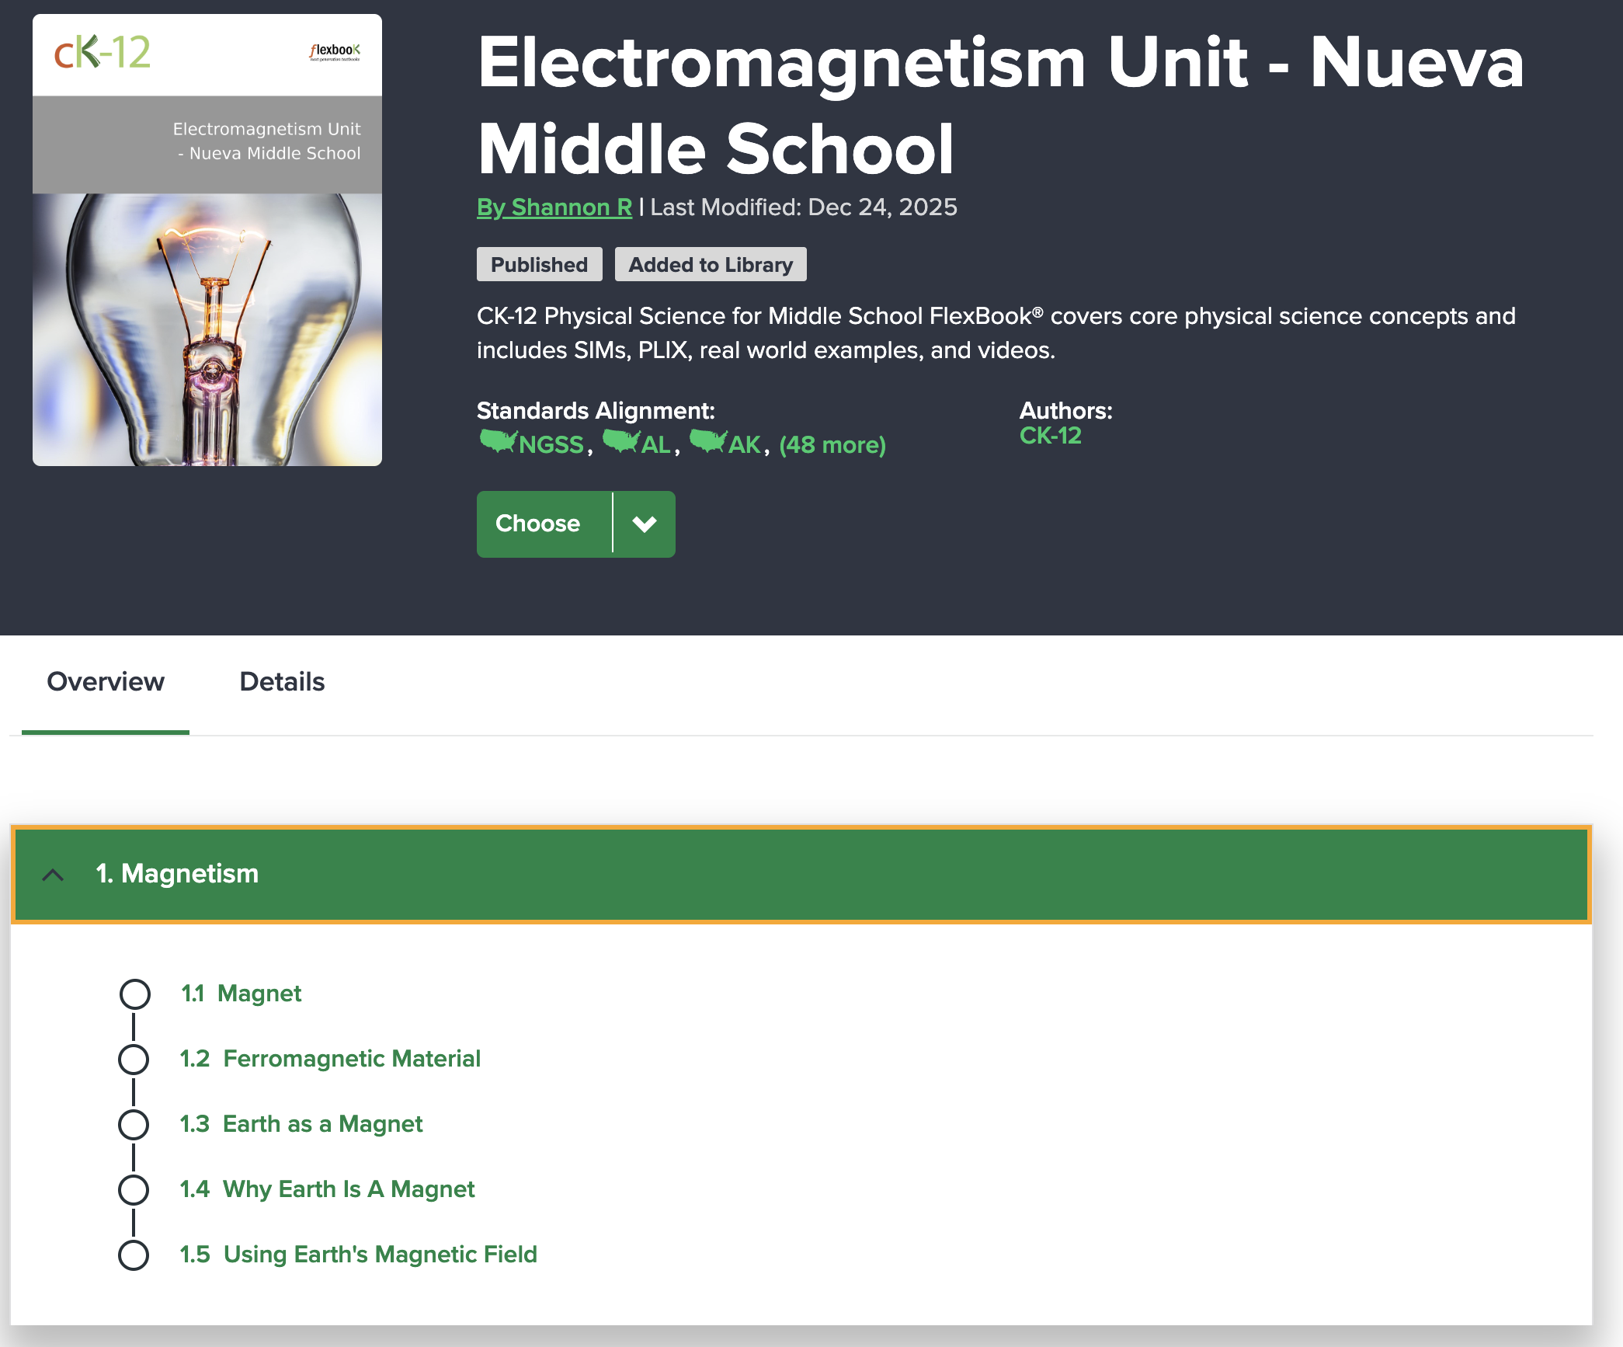
Task: Select the circle marker for 1.1 Magnet
Action: click(134, 994)
